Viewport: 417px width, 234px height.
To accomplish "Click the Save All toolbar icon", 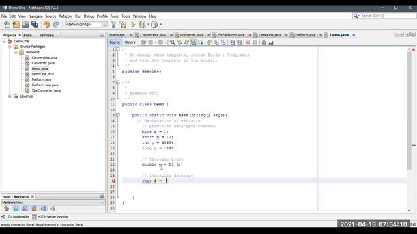I will coord(35,25).
